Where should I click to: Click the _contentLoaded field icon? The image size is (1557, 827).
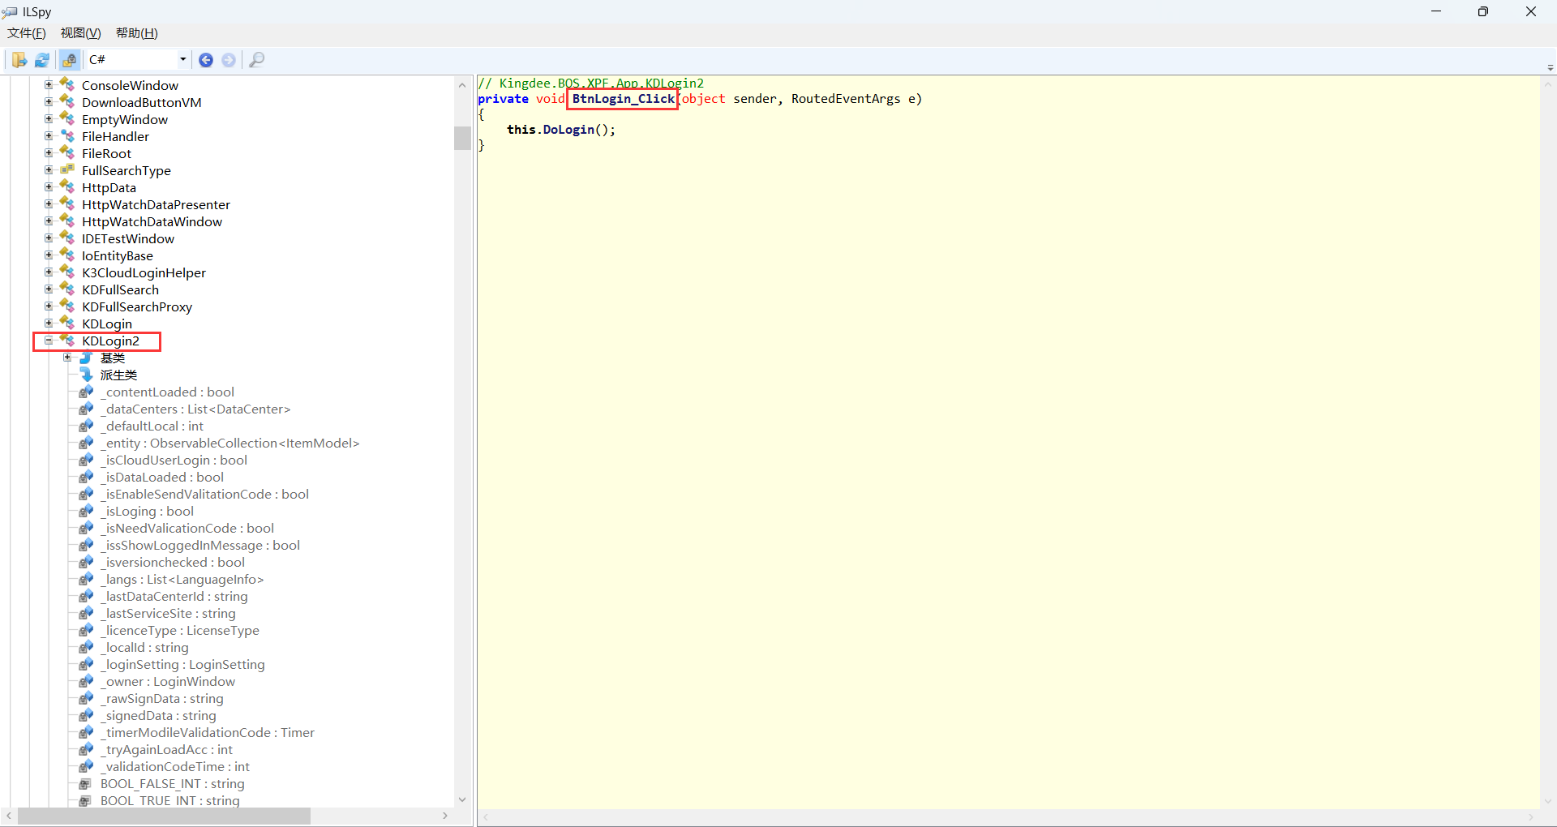(86, 392)
